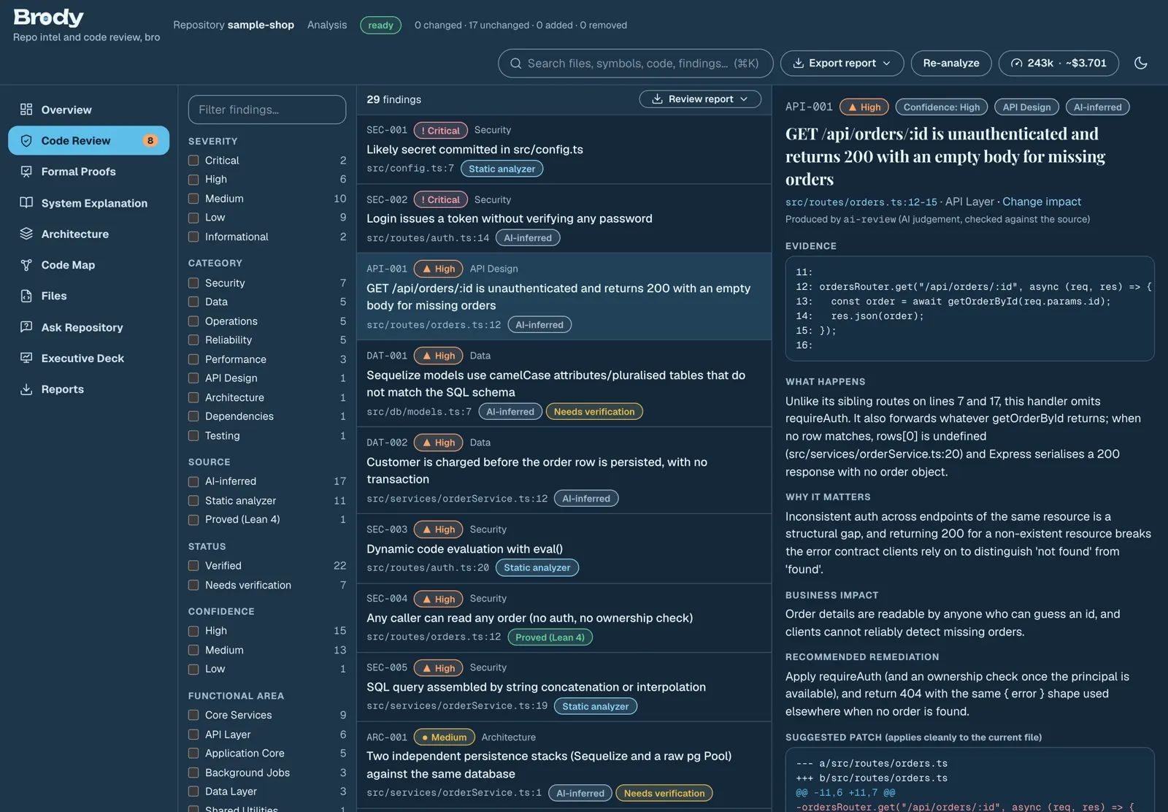Image resolution: width=1168 pixels, height=812 pixels.
Task: Enable Needs verification status filter
Action: point(193,585)
